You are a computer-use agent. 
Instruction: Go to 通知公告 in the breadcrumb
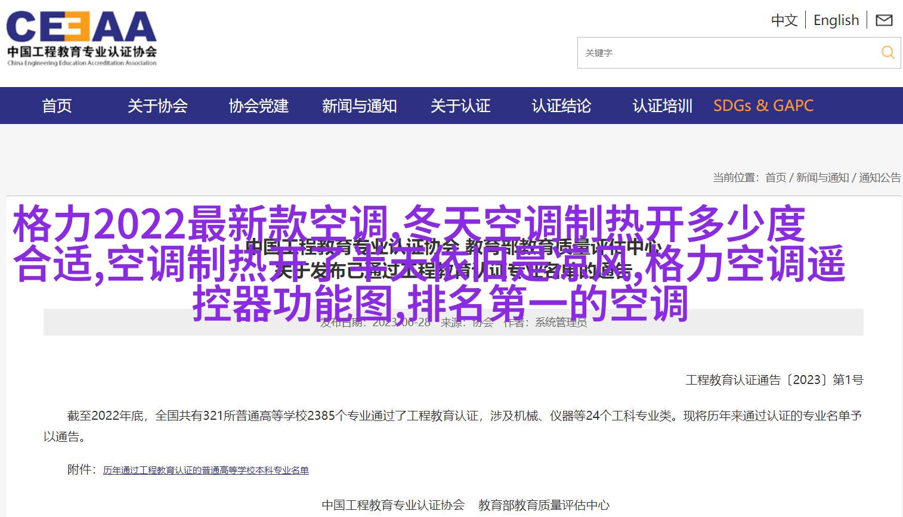[x=880, y=178]
